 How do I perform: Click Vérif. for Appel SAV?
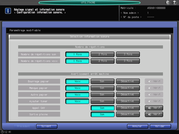pos(154,108)
